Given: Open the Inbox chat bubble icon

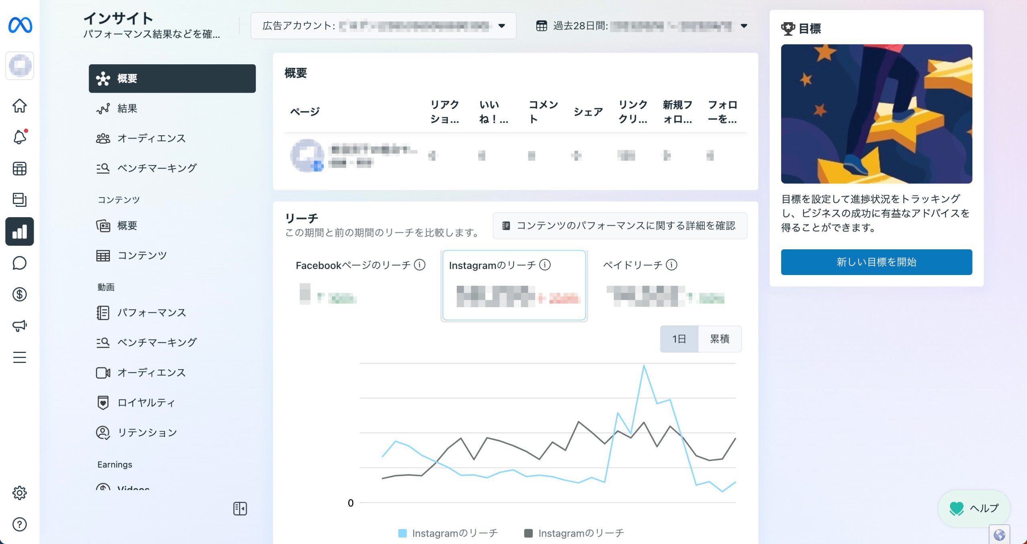Looking at the screenshot, I should click(x=19, y=263).
